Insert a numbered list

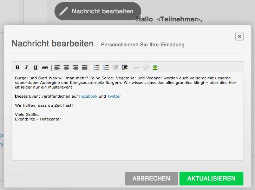tap(106, 67)
